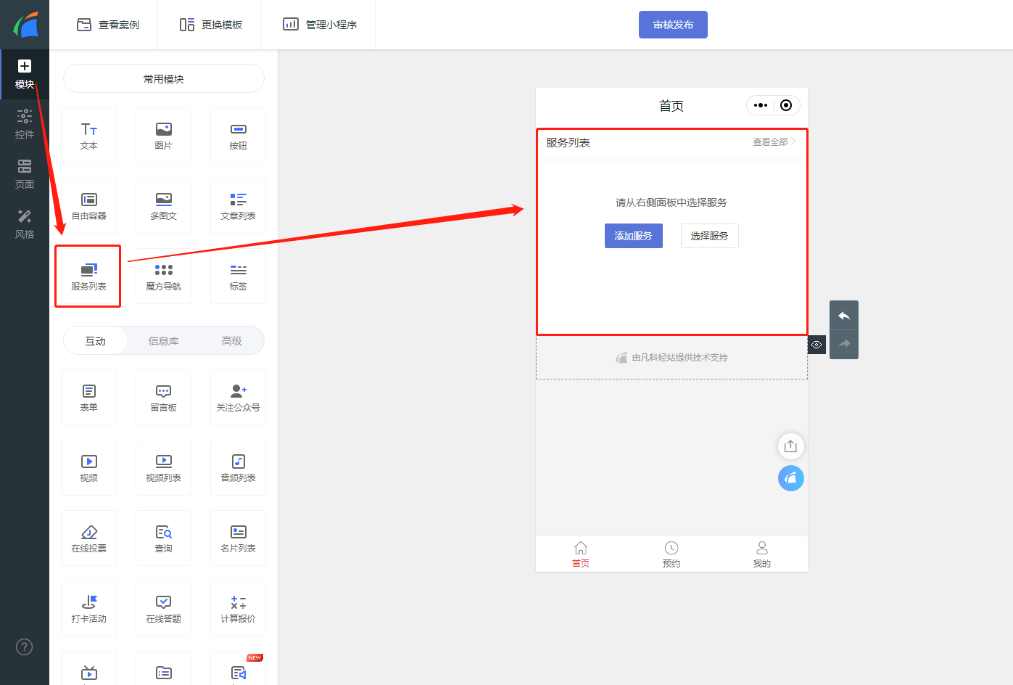Toggle the preview eye icon
Viewport: 1013px width, 685px height.
[816, 345]
